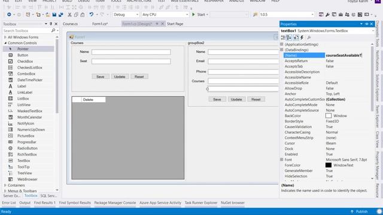The image size is (383, 215).
Task: Expand All Windows Forms toolbox group
Action: tap(5, 37)
